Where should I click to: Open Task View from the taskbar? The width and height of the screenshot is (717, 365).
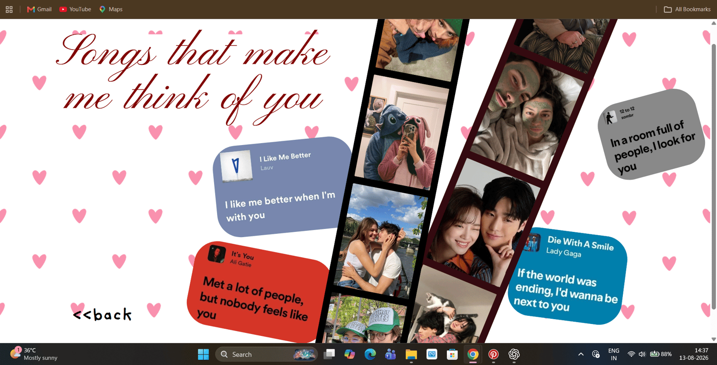[329, 354]
